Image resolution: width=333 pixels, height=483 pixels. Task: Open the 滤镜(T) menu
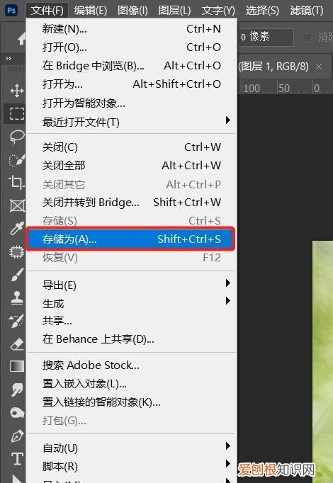[x=307, y=11]
